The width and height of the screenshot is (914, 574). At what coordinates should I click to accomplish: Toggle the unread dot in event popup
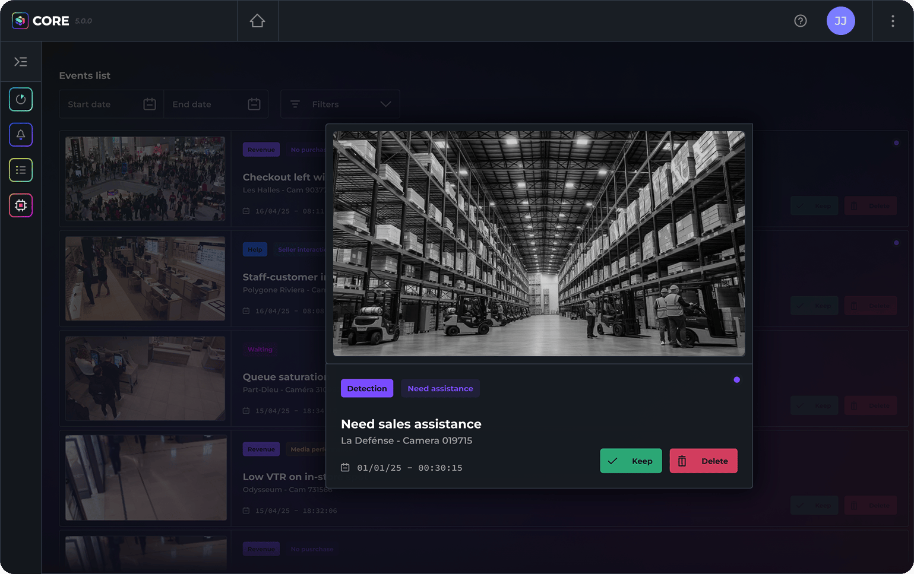pyautogui.click(x=736, y=380)
